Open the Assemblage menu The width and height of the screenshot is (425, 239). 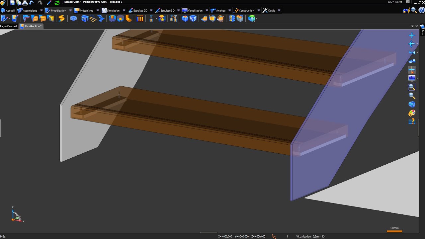tap(28, 10)
